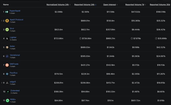The width and height of the screenshot is (171, 105).
Task: Select edgeX's $413.71m open interest cell
Action: click(x=111, y=83)
